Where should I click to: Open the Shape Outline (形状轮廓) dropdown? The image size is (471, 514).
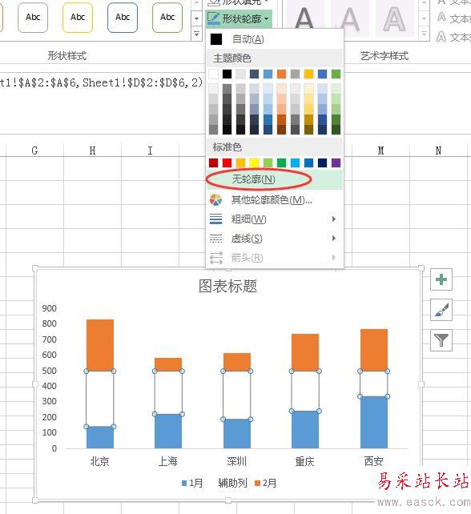(239, 18)
